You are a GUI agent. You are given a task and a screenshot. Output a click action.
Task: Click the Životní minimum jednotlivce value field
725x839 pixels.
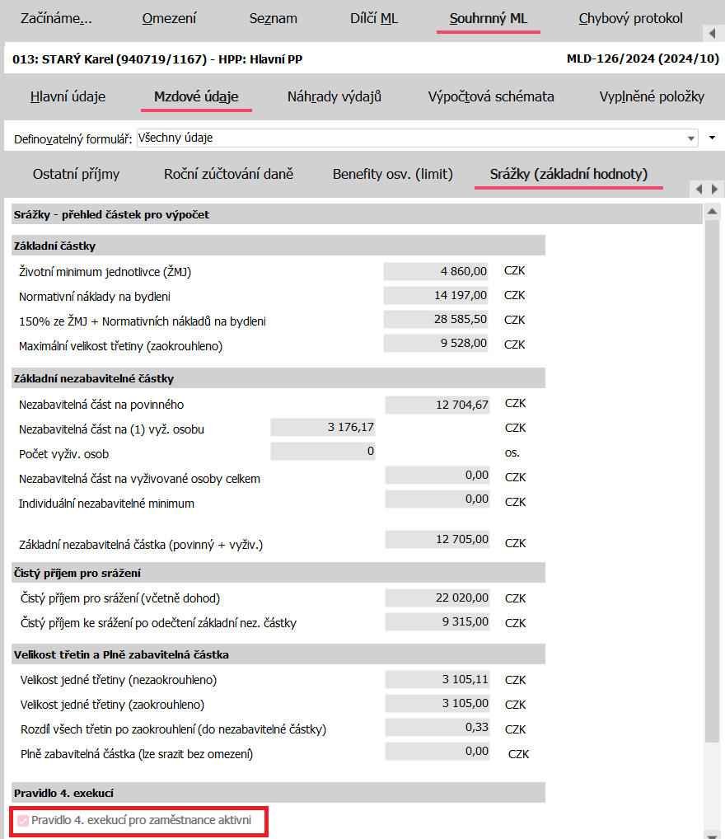click(x=436, y=271)
